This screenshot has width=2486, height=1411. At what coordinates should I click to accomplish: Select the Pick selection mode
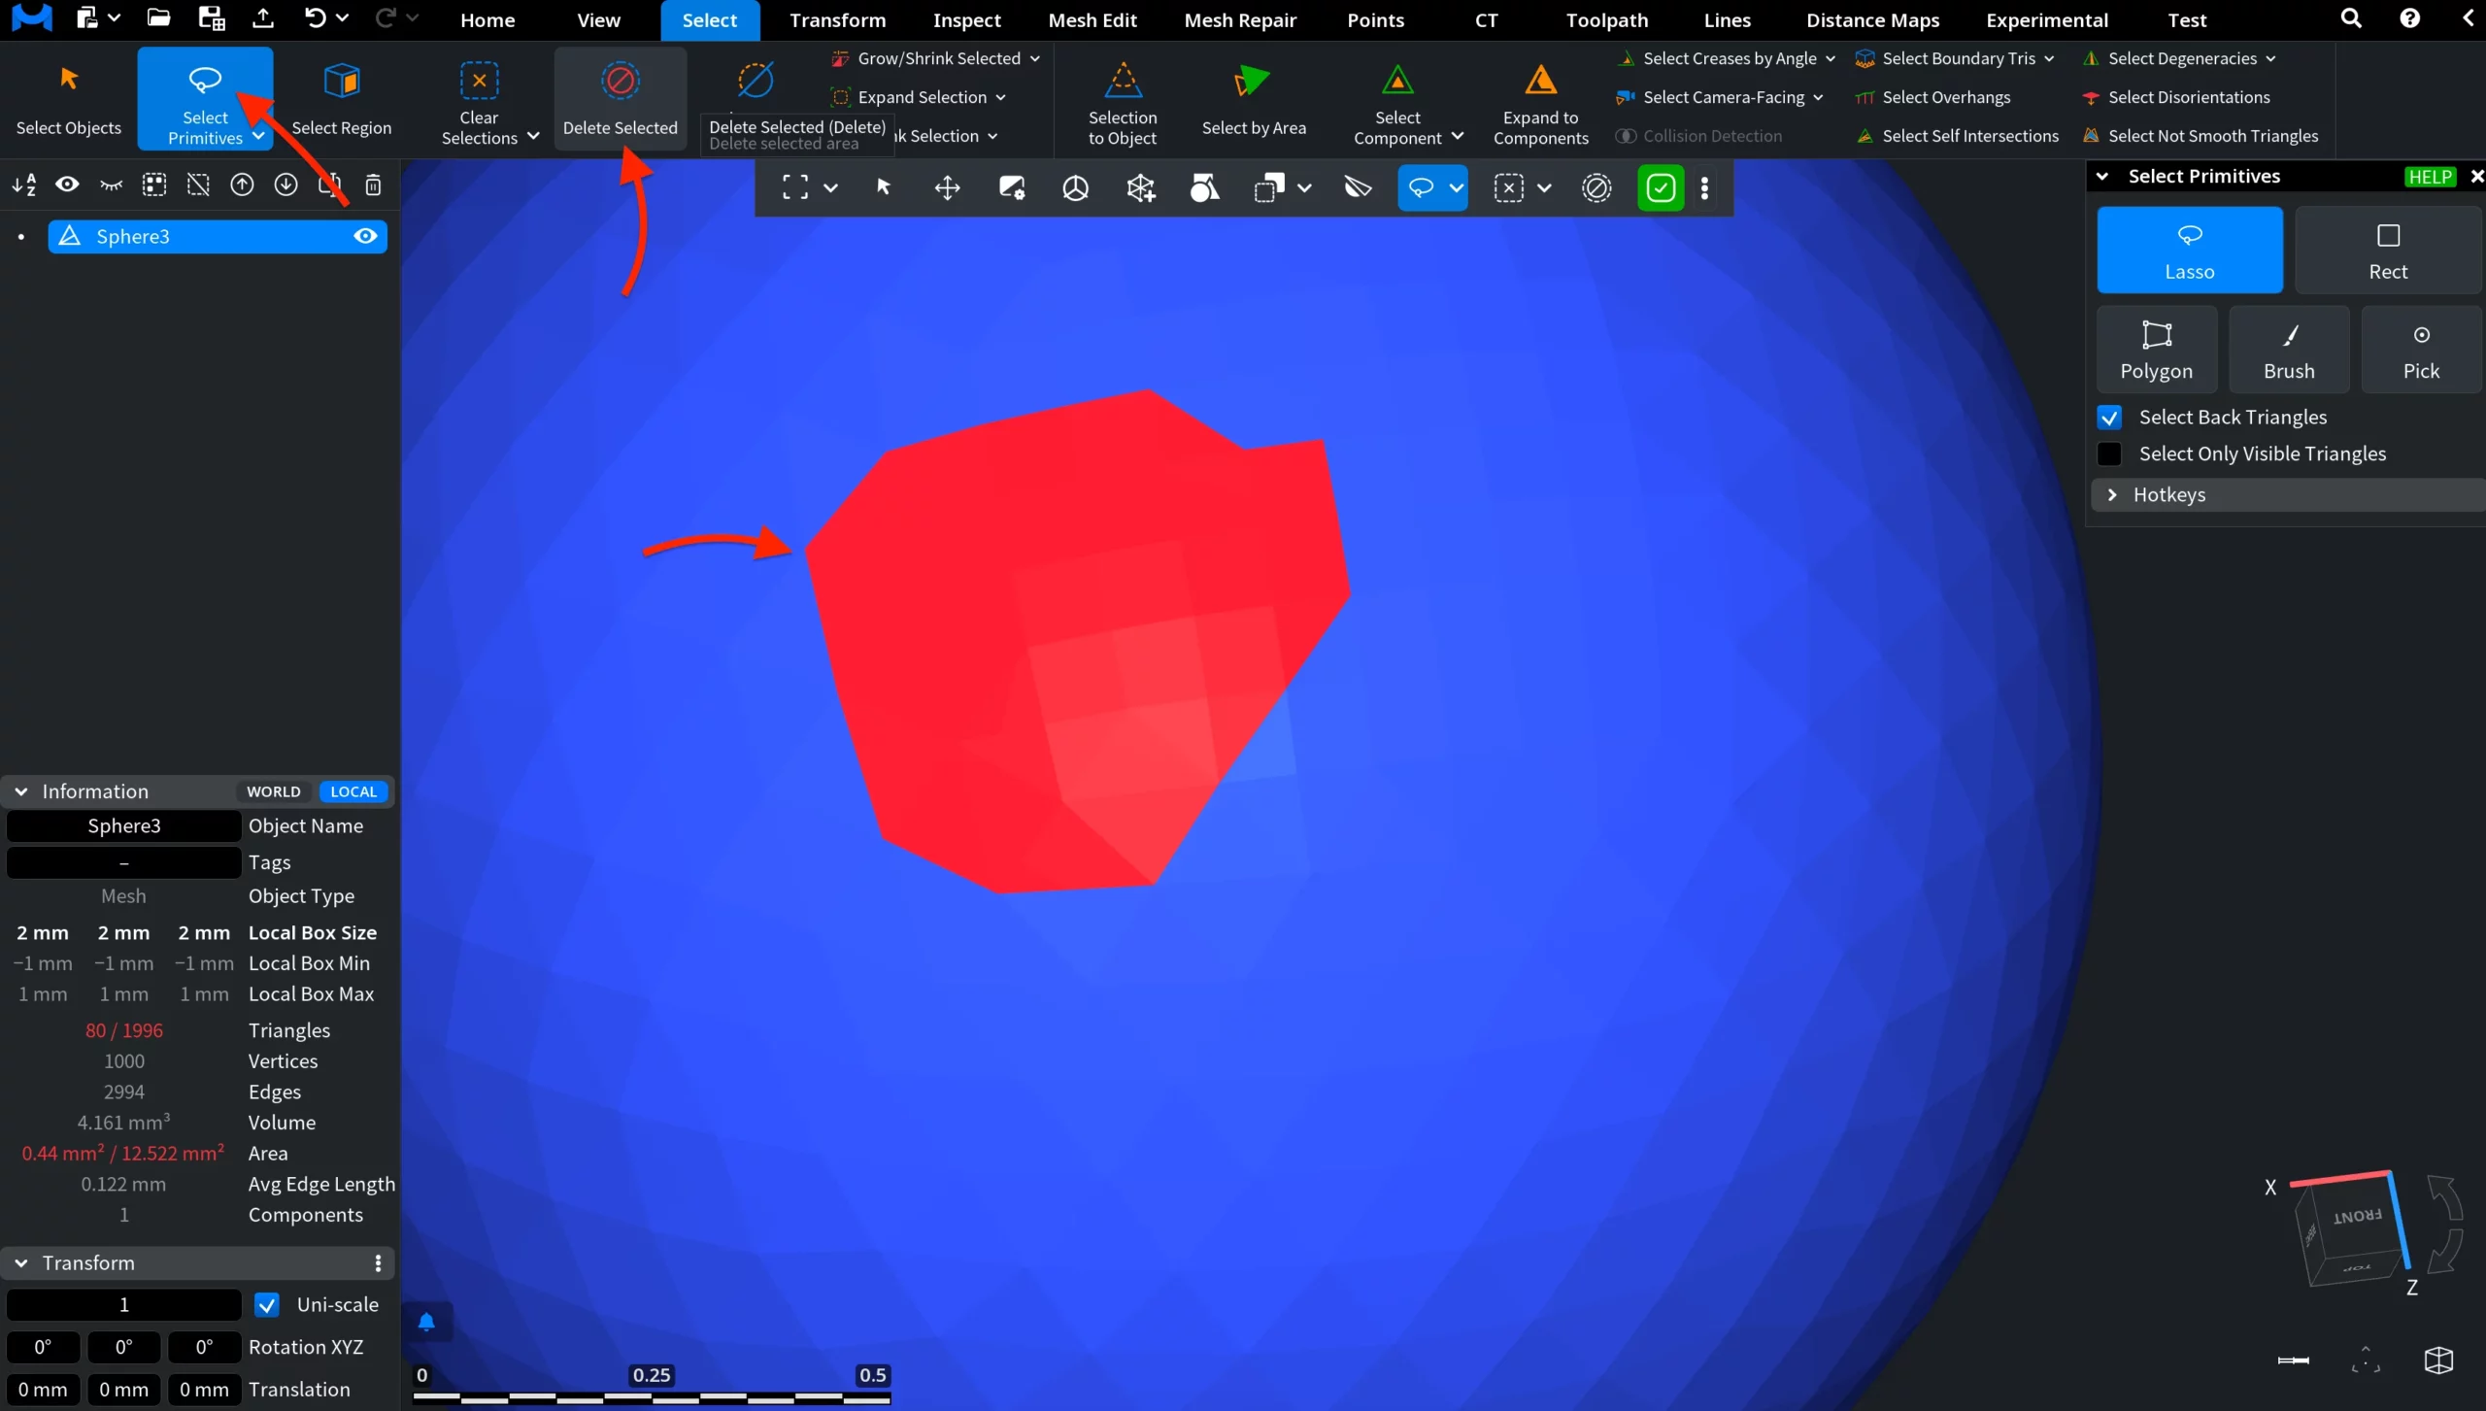pos(2421,349)
